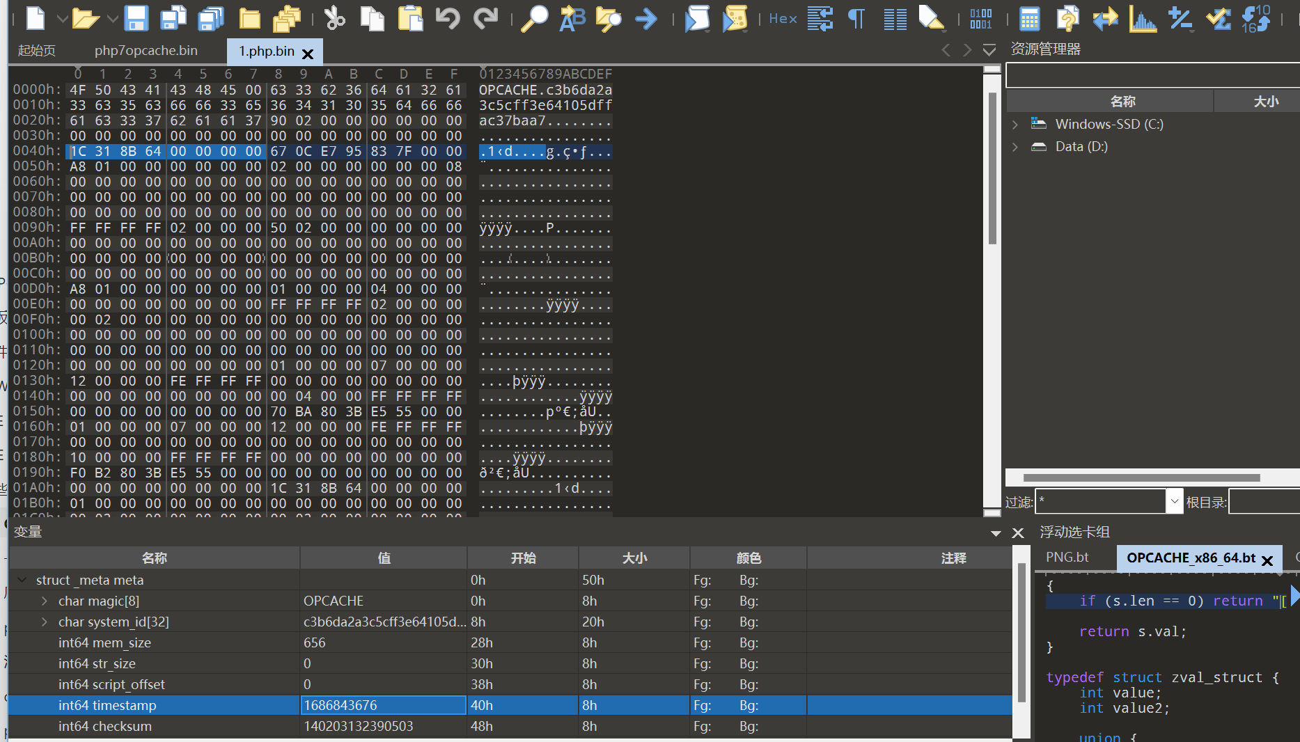Expand the dropdown arrow beside the Open File icon
The width and height of the screenshot is (1300, 742).
pos(112,19)
